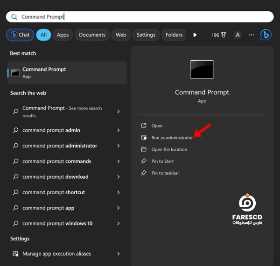Click the account avatar letter A
The width and height of the screenshot is (280, 266).
(238, 35)
